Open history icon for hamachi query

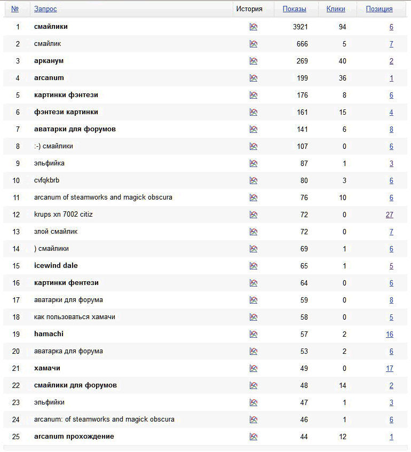click(253, 334)
